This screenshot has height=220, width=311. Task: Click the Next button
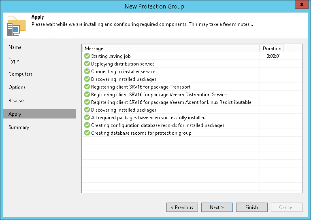[x=217, y=207]
